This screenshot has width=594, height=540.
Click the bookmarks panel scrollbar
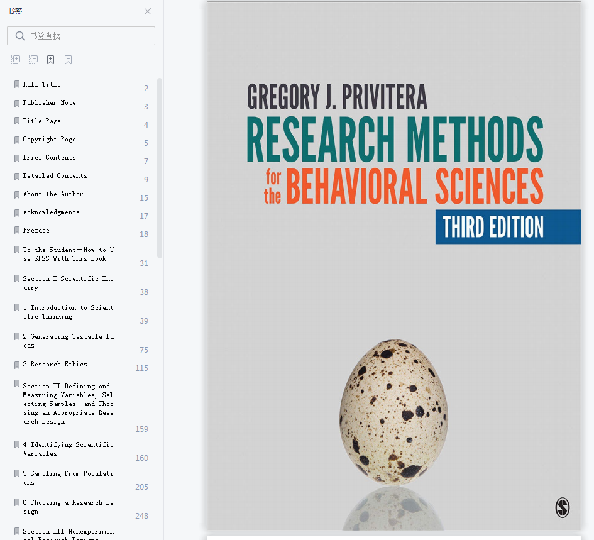(160, 168)
